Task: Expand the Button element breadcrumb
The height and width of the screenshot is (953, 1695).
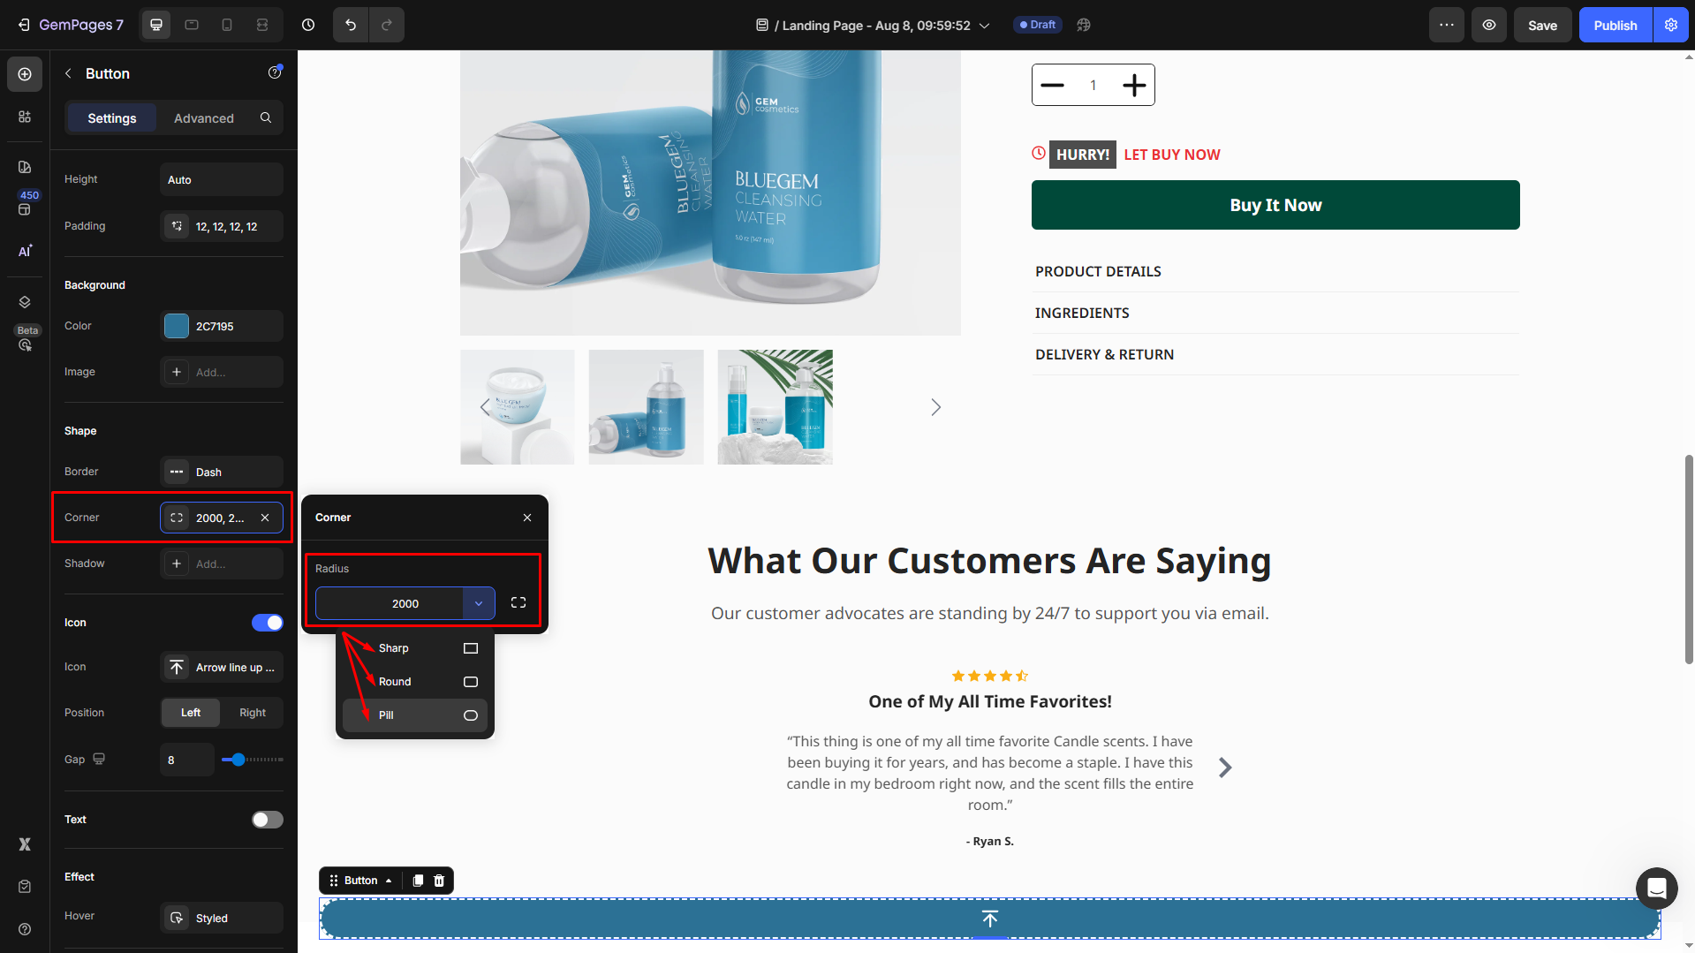Action: tap(361, 881)
